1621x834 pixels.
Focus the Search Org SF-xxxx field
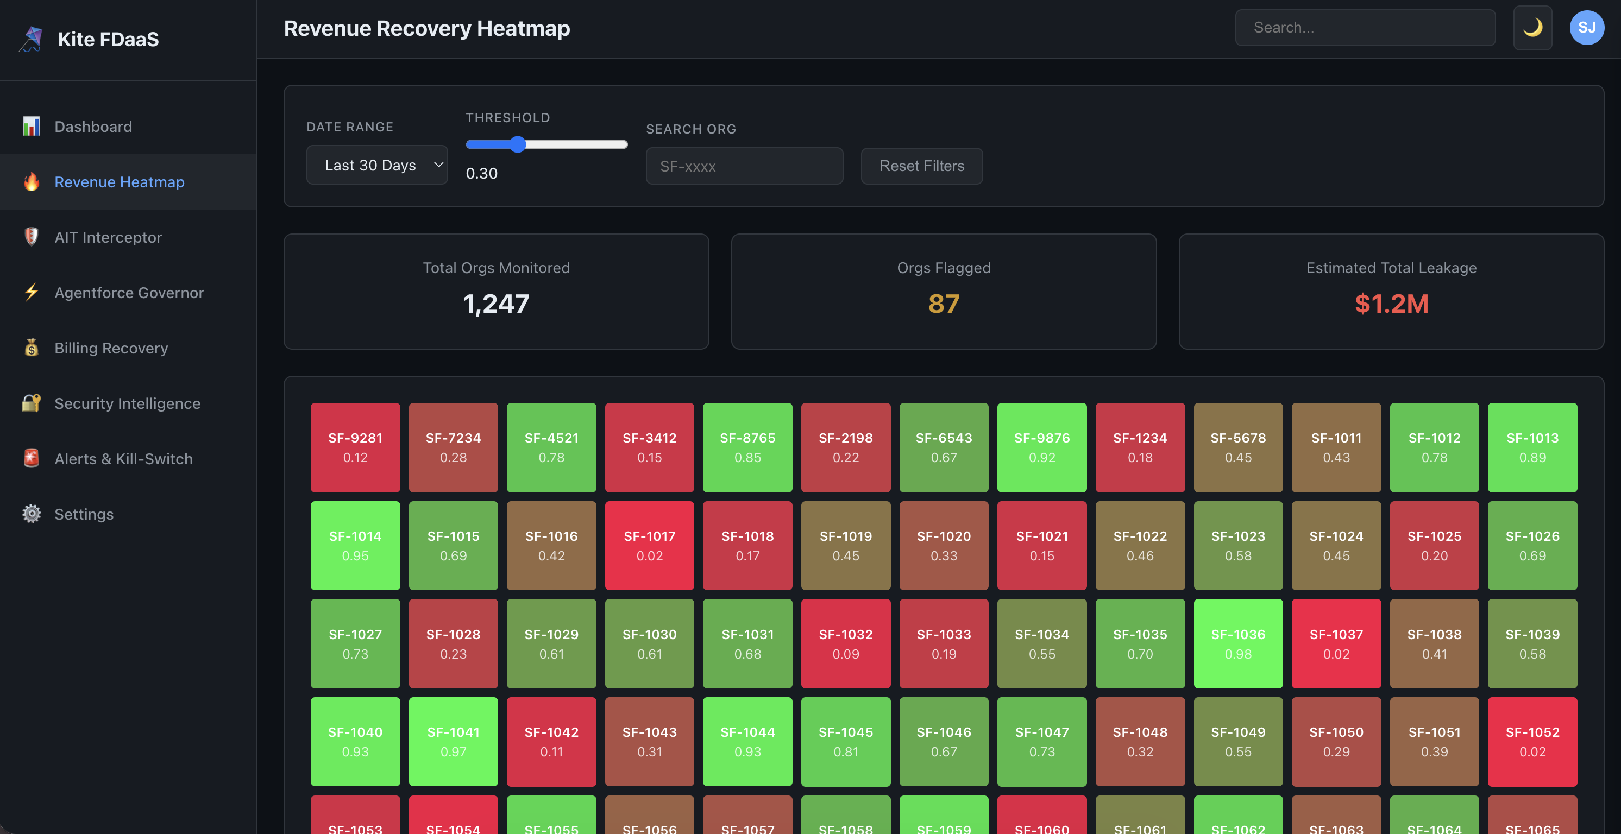[x=744, y=166]
